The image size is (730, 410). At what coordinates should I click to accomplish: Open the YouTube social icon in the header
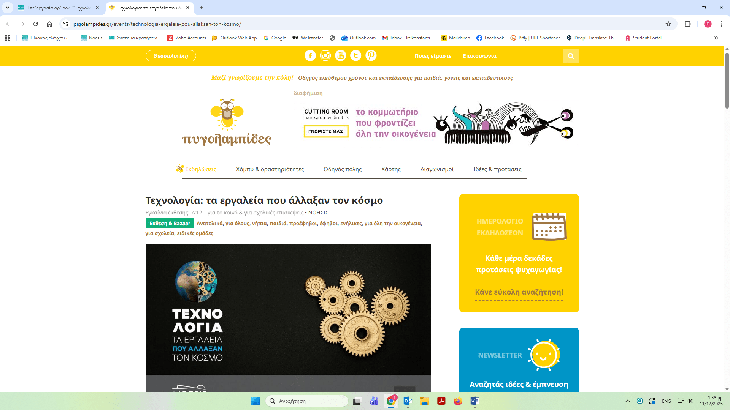[x=340, y=56]
